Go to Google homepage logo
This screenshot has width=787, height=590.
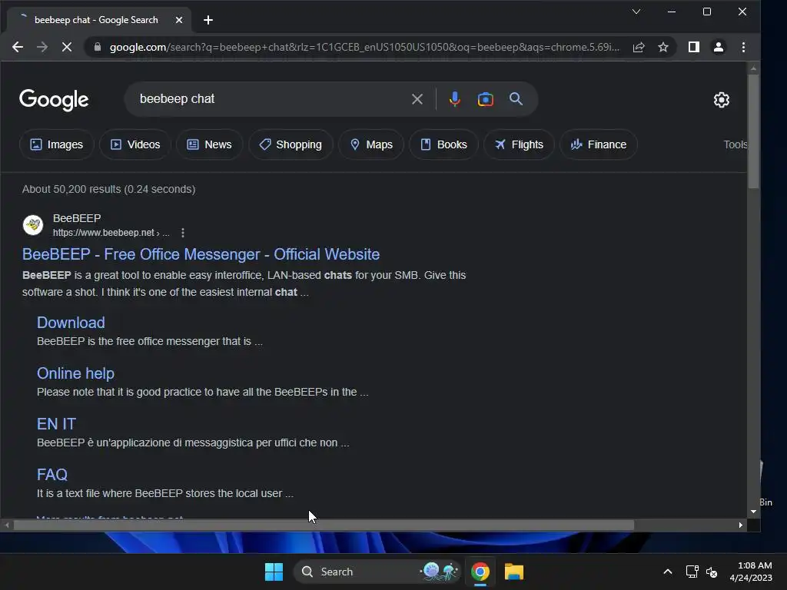(55, 100)
